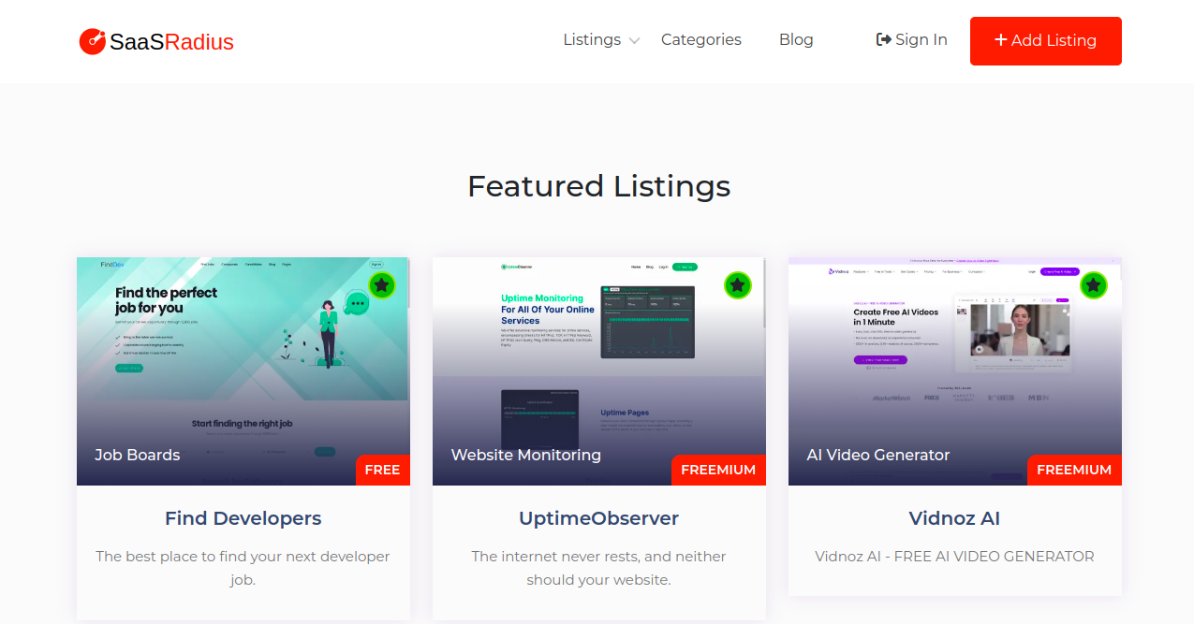The width and height of the screenshot is (1194, 624).
Task: Select the Job Boards category label
Action: (138, 455)
